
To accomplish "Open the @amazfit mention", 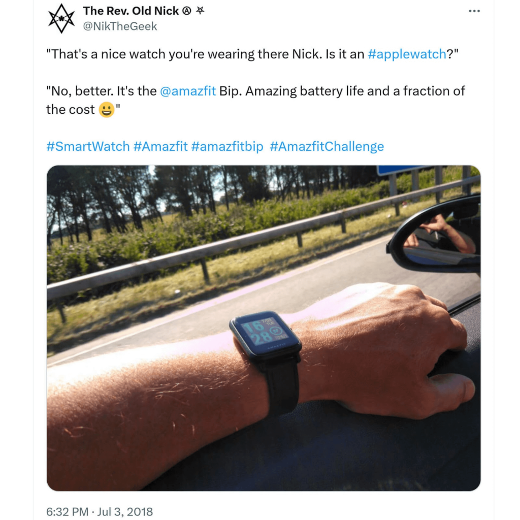I will (x=188, y=91).
